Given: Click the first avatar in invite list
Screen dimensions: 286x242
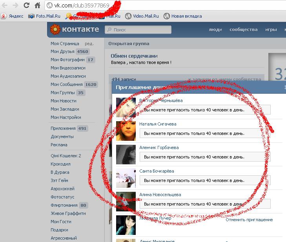Looking at the screenshot, I should point(126,107).
